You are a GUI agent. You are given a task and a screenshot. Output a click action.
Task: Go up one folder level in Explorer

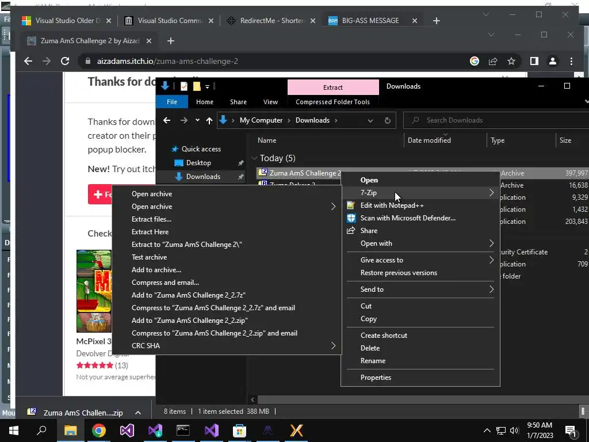pos(209,120)
